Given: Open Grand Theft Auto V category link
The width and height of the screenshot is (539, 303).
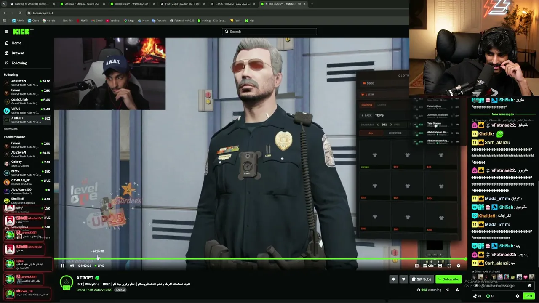Looking at the screenshot, I should pyautogui.click(x=95, y=290).
